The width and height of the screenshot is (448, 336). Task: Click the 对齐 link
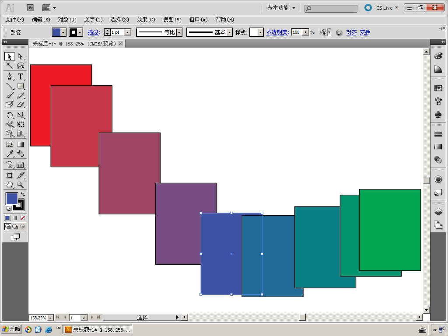[x=351, y=32]
